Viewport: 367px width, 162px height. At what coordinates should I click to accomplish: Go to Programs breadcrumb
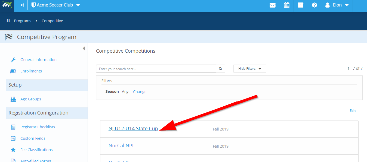point(23,21)
